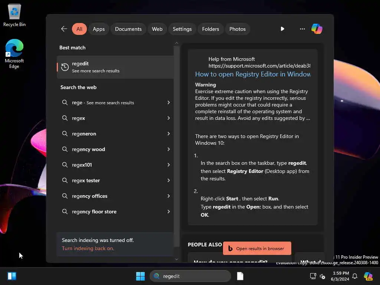Viewport: 380px width, 285px height.
Task: Switch to the Web filter tab
Action: [x=157, y=29]
